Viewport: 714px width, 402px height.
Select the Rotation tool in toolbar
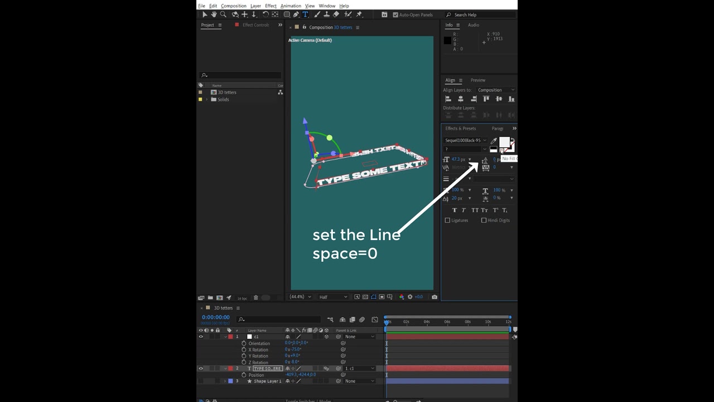[266, 15]
